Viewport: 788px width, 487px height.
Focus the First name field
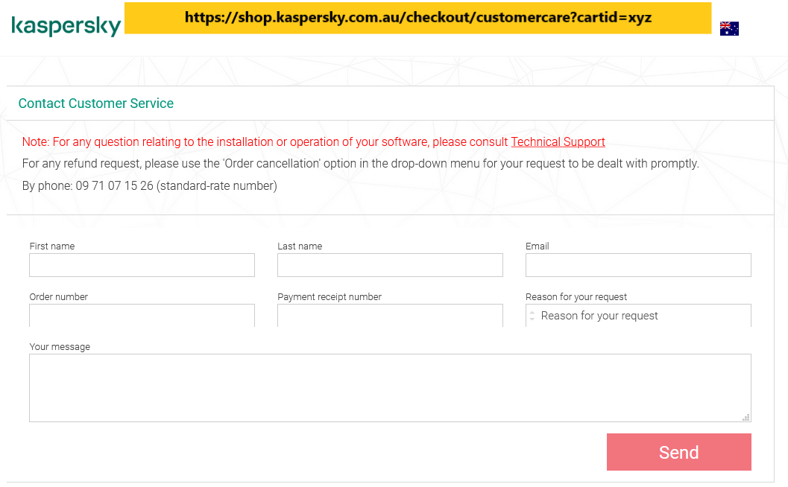click(x=142, y=265)
